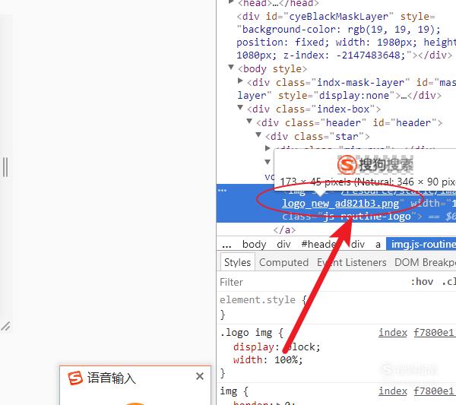Close the 语音输入 popup
456x405 pixels.
(200, 376)
